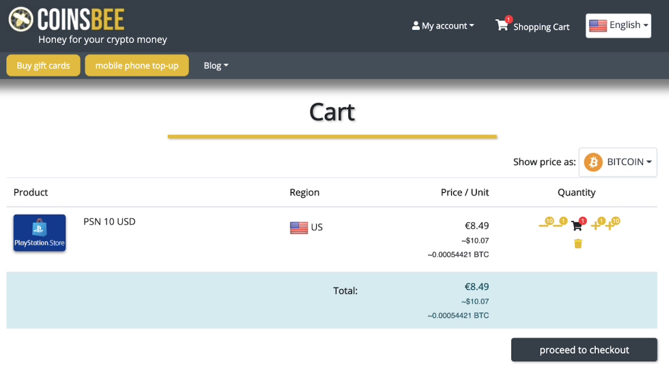The image size is (669, 386).
Task: Open the English language dropdown
Action: (x=618, y=26)
